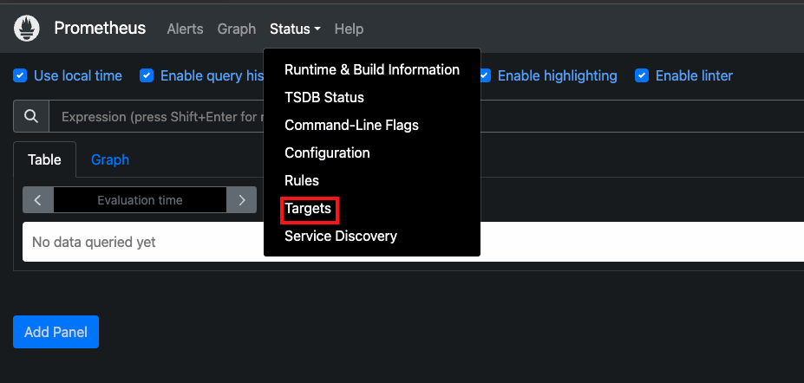Switch to the Table tab

click(44, 159)
